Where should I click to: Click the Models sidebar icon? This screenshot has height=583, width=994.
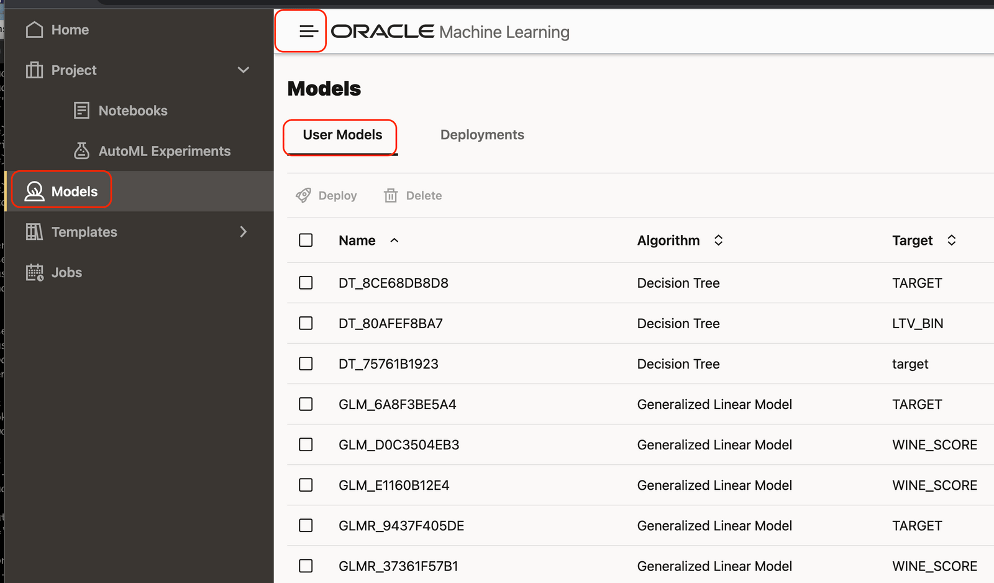tap(35, 191)
